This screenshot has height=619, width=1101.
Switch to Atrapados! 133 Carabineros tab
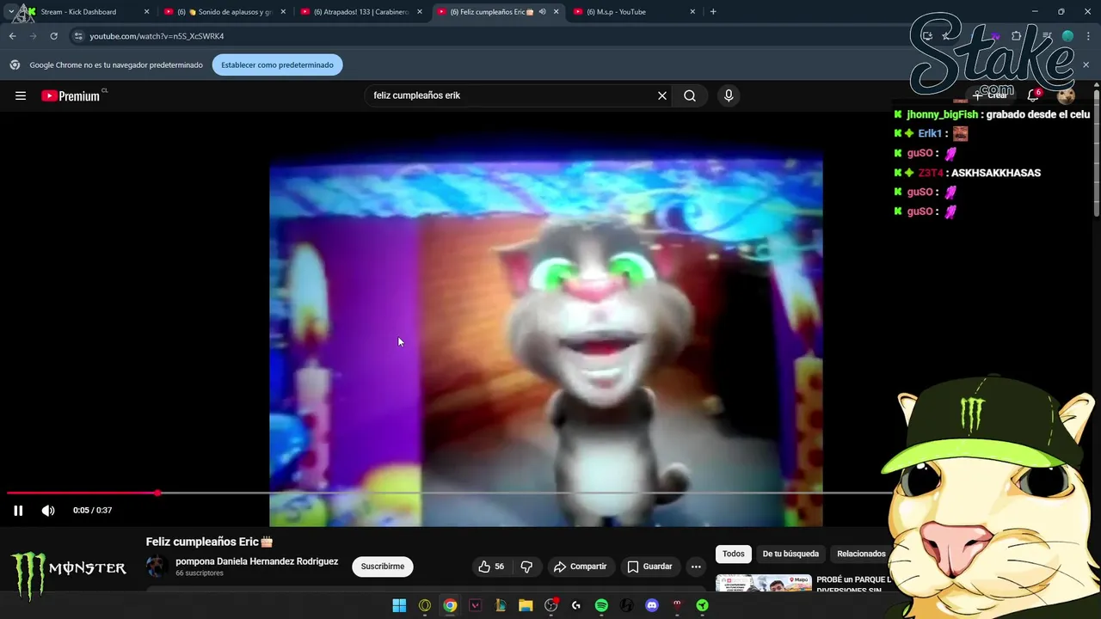(361, 12)
